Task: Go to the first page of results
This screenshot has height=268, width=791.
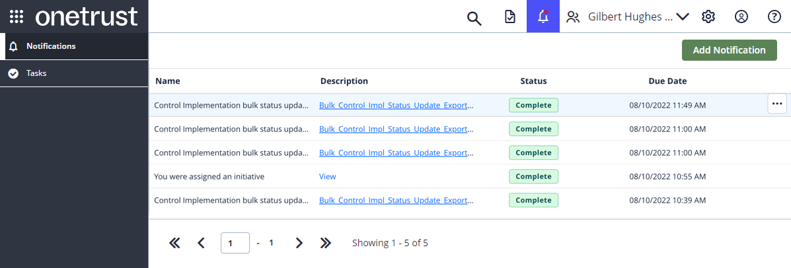Action: point(174,243)
